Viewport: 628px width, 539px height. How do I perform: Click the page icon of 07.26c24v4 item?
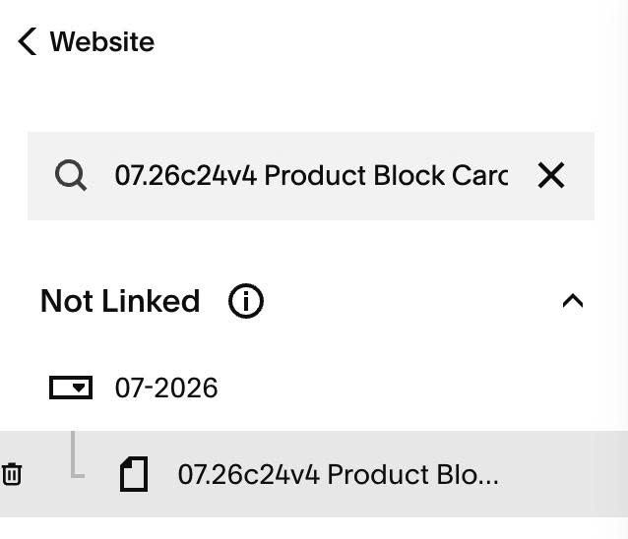click(x=134, y=474)
